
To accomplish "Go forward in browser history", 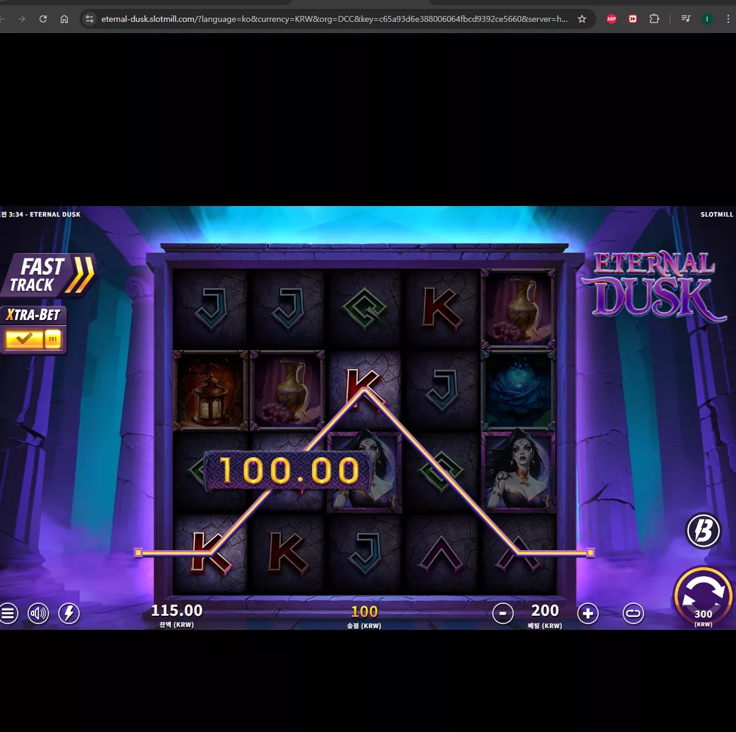I will point(22,19).
